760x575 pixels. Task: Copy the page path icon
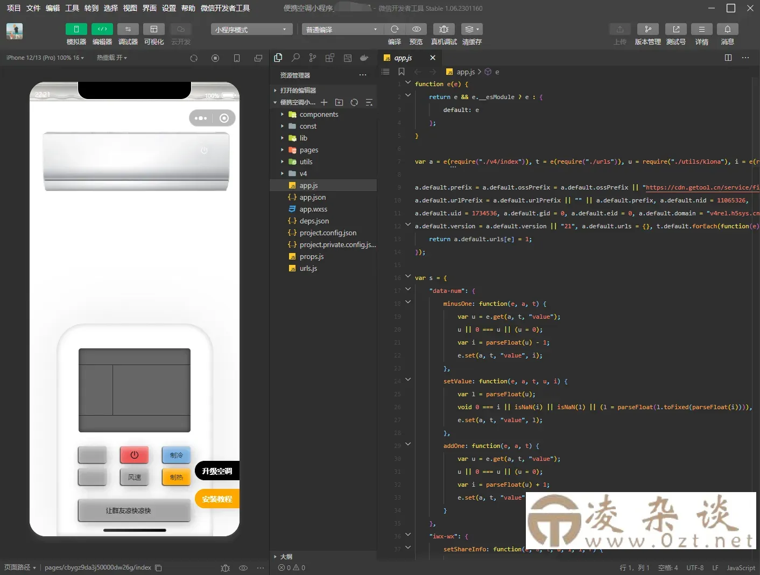point(158,568)
